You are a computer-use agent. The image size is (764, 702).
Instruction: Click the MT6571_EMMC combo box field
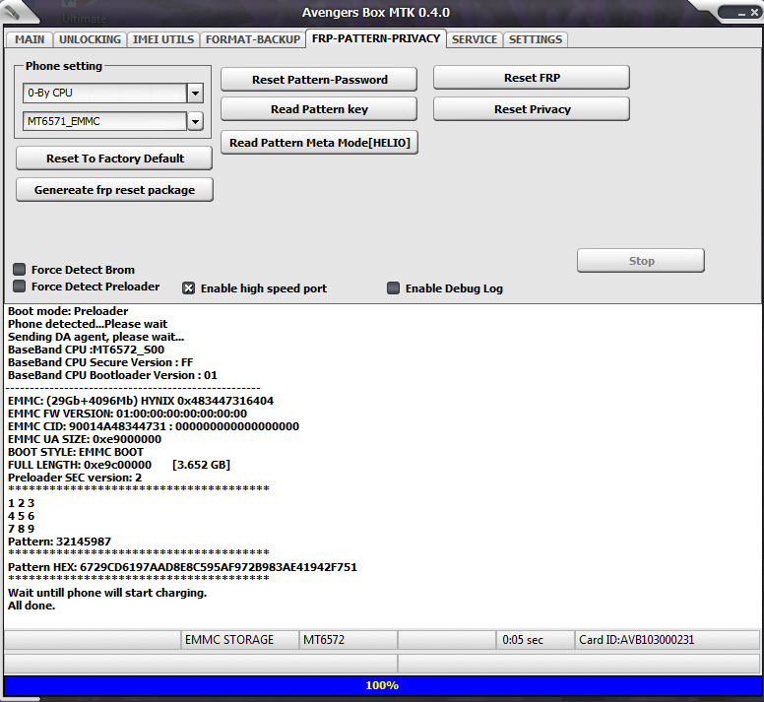tap(104, 121)
